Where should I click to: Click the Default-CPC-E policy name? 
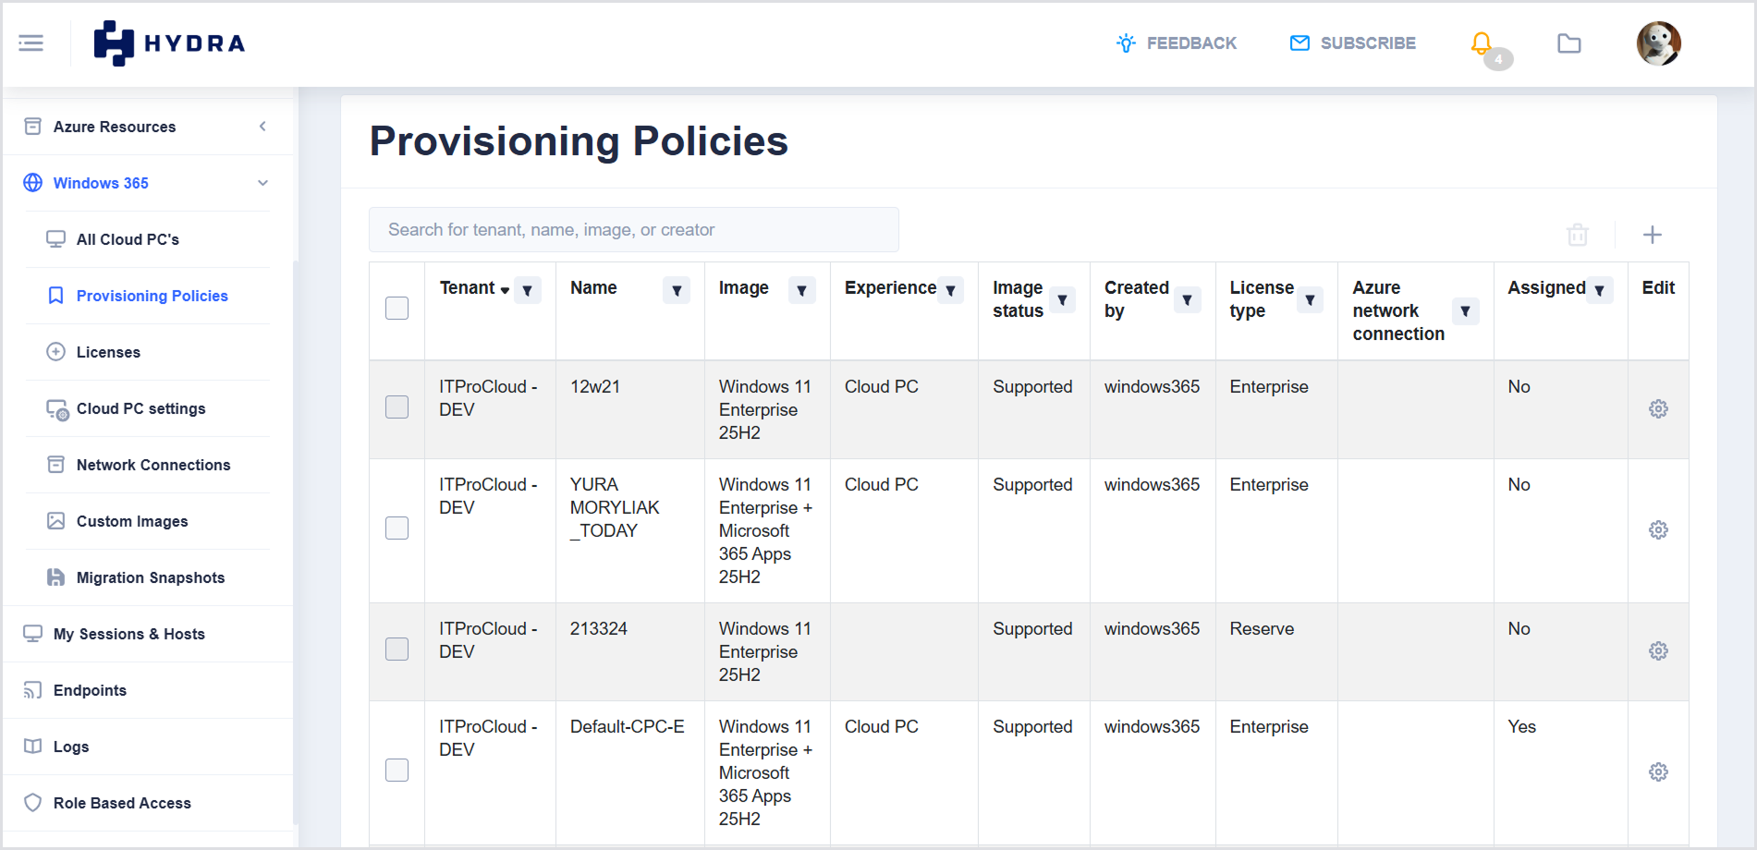628,727
